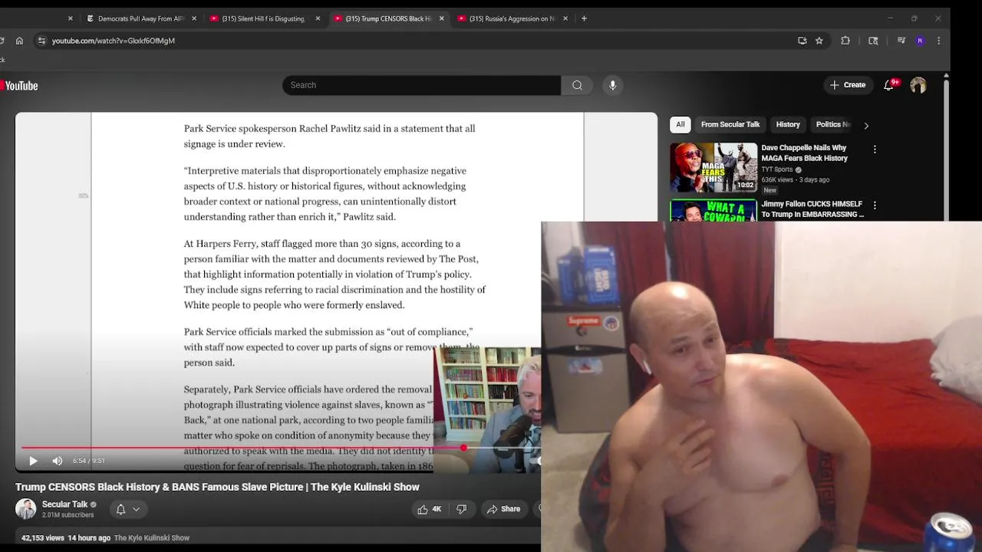
Task: Open the YouTube account avatar menu
Action: pos(918,85)
